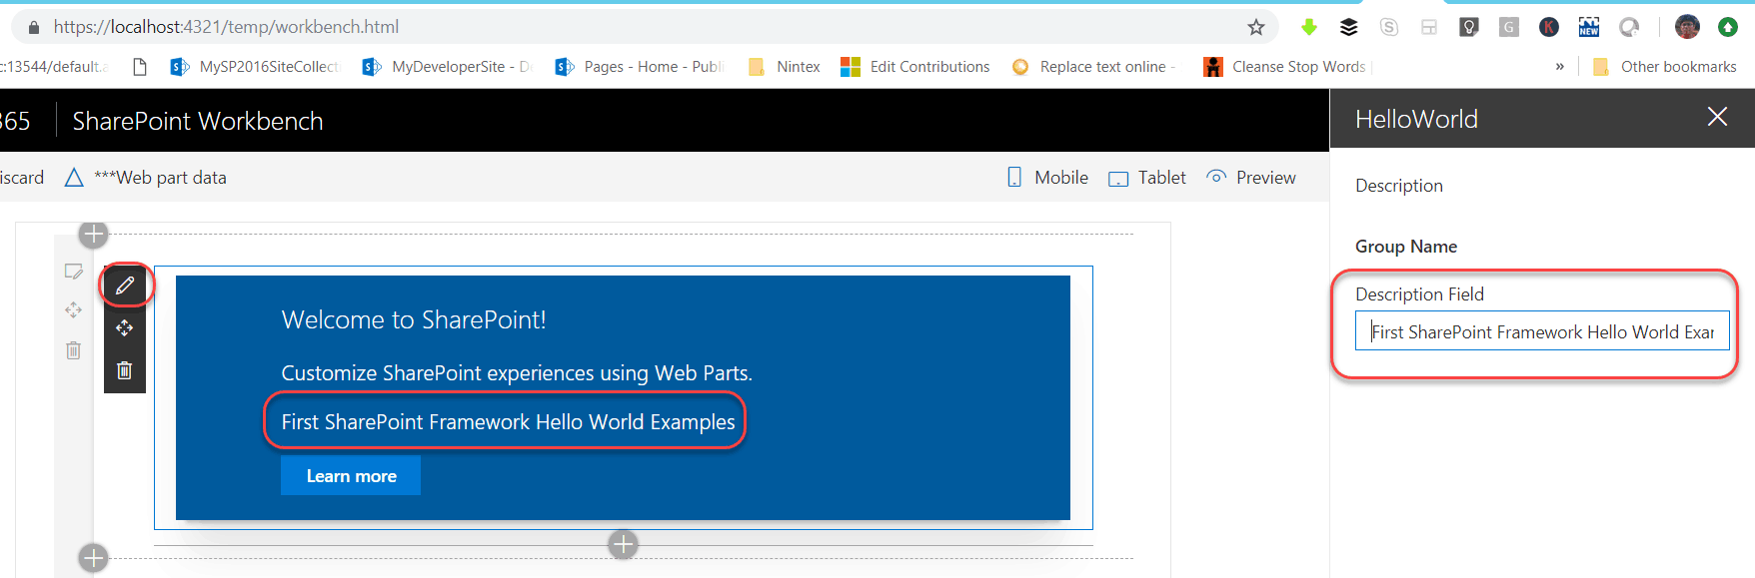Image resolution: width=1755 pixels, height=578 pixels.
Task: Add a new section with top plus icon
Action: [94, 235]
